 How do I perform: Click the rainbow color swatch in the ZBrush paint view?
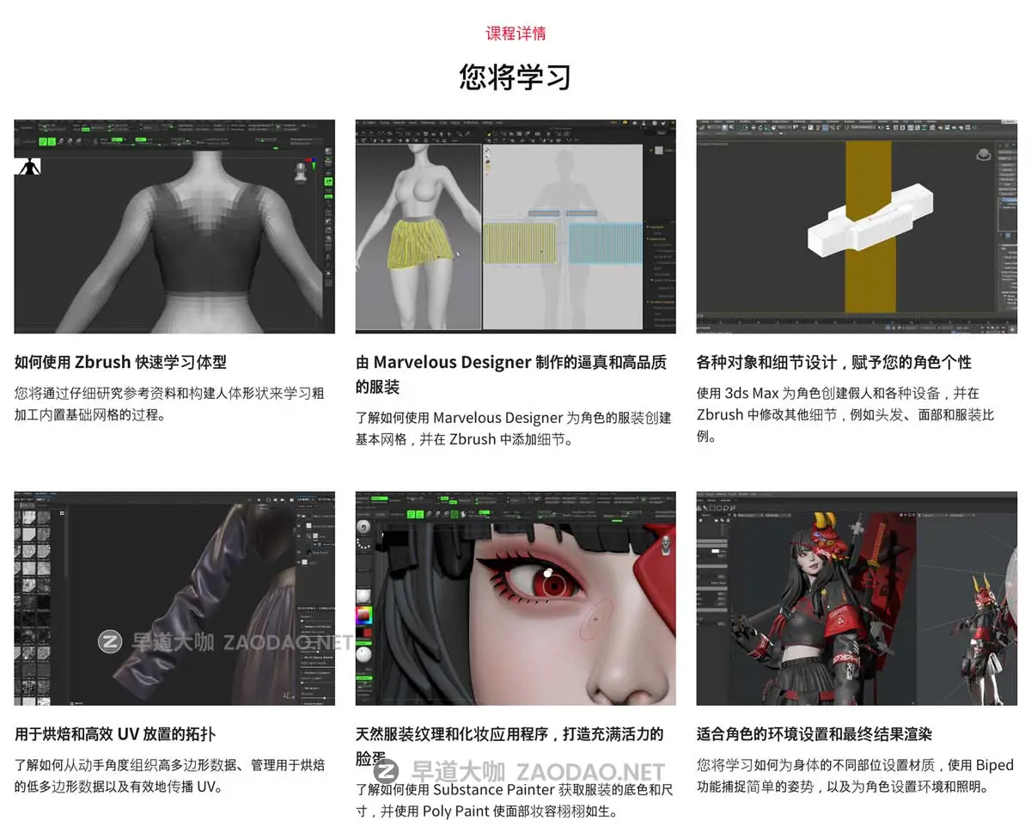tap(363, 615)
